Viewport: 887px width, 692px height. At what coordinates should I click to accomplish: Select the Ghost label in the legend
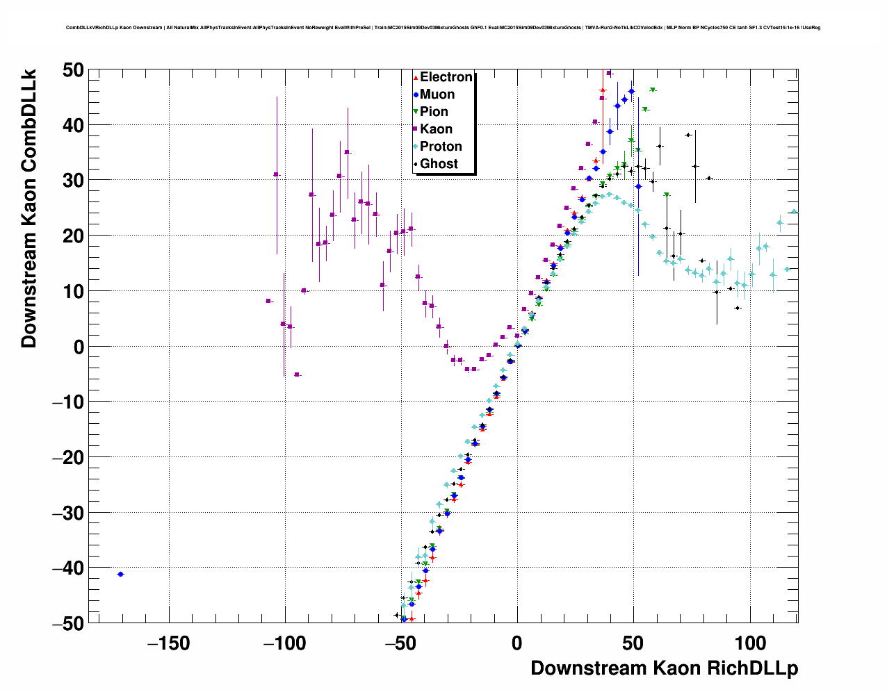[439, 164]
